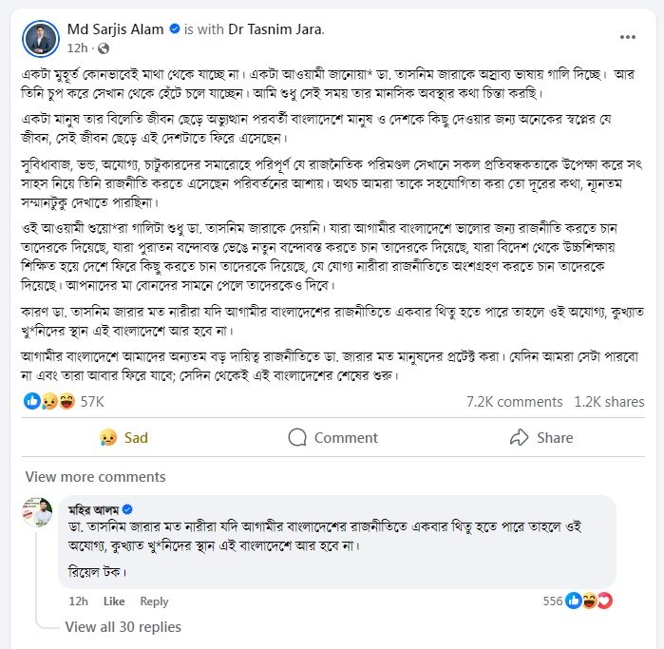664x649 pixels.
Task: Expand View all 30 replies
Action: pyautogui.click(x=123, y=627)
